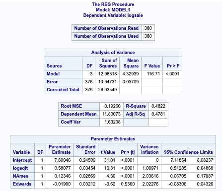The height and width of the screenshot is (191, 222).
Task: Click the F value 116.71
Action: [153, 74]
